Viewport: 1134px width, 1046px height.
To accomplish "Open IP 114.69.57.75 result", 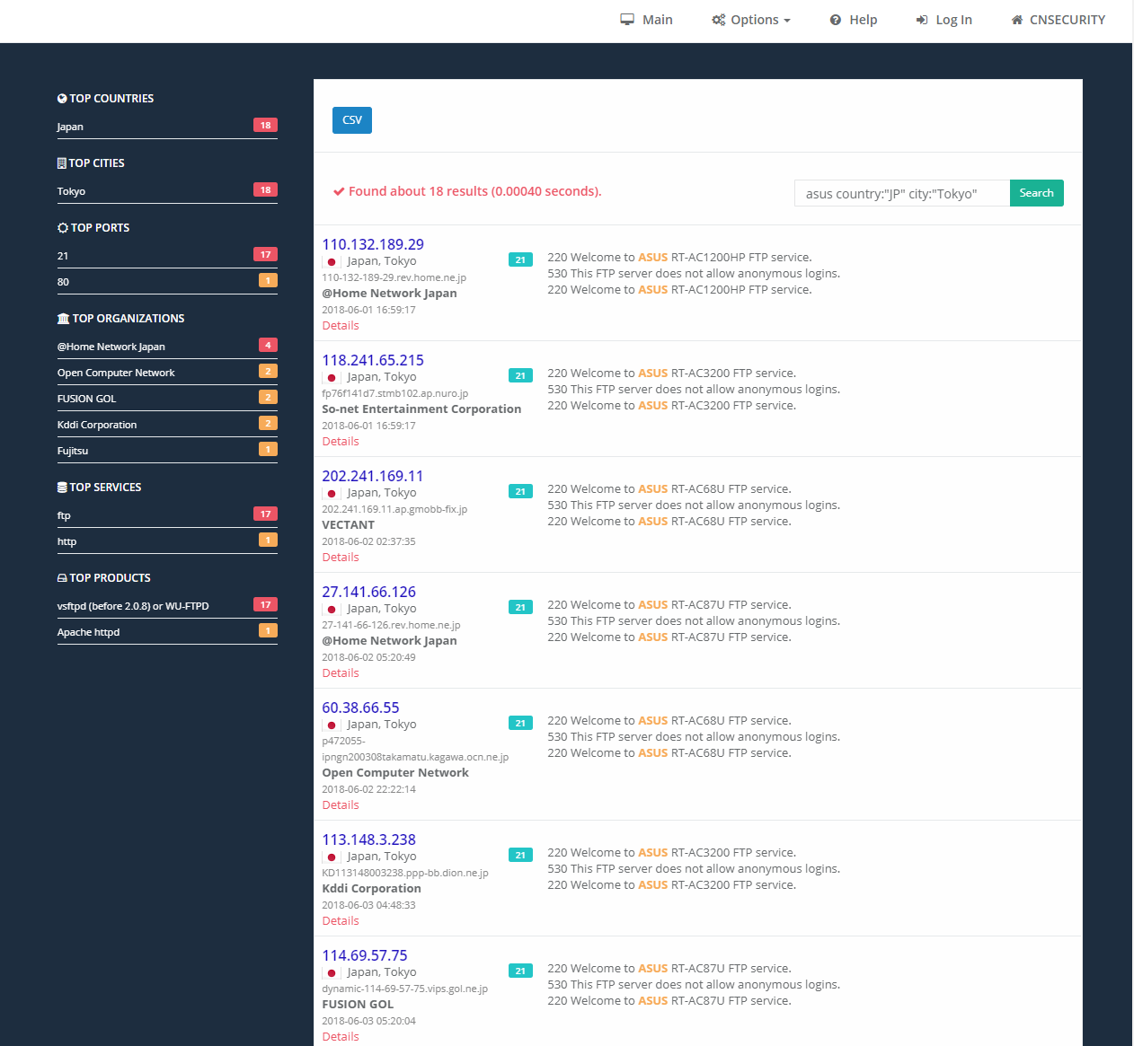I will (x=365, y=955).
